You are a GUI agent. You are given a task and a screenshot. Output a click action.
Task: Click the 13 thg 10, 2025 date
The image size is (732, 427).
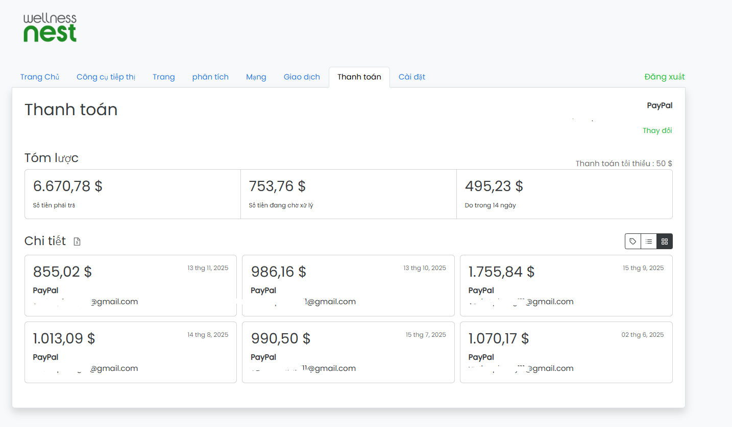coord(425,268)
